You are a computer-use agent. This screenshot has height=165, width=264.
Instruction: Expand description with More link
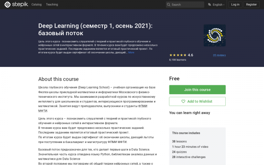(131, 52)
